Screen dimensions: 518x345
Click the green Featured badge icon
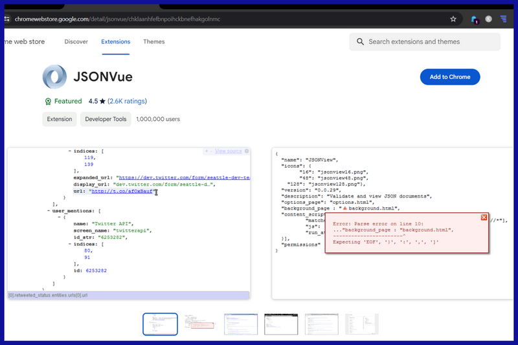pyautogui.click(x=48, y=102)
